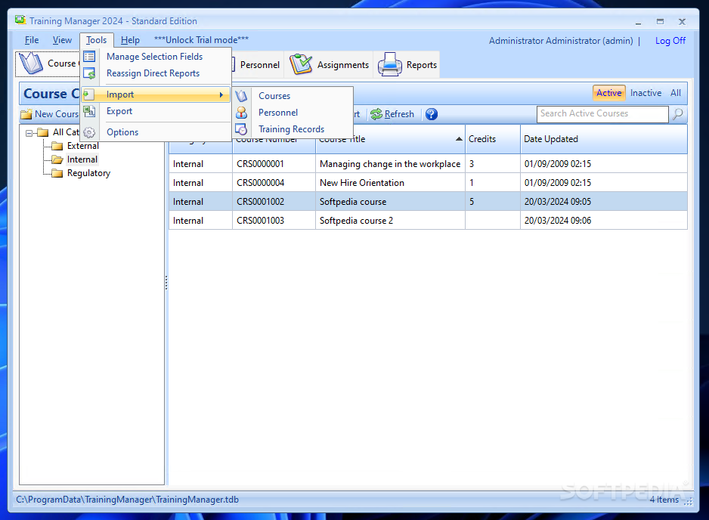Sort by the Course Title column arrow
Viewport: 709px width, 520px height.
coord(459,139)
